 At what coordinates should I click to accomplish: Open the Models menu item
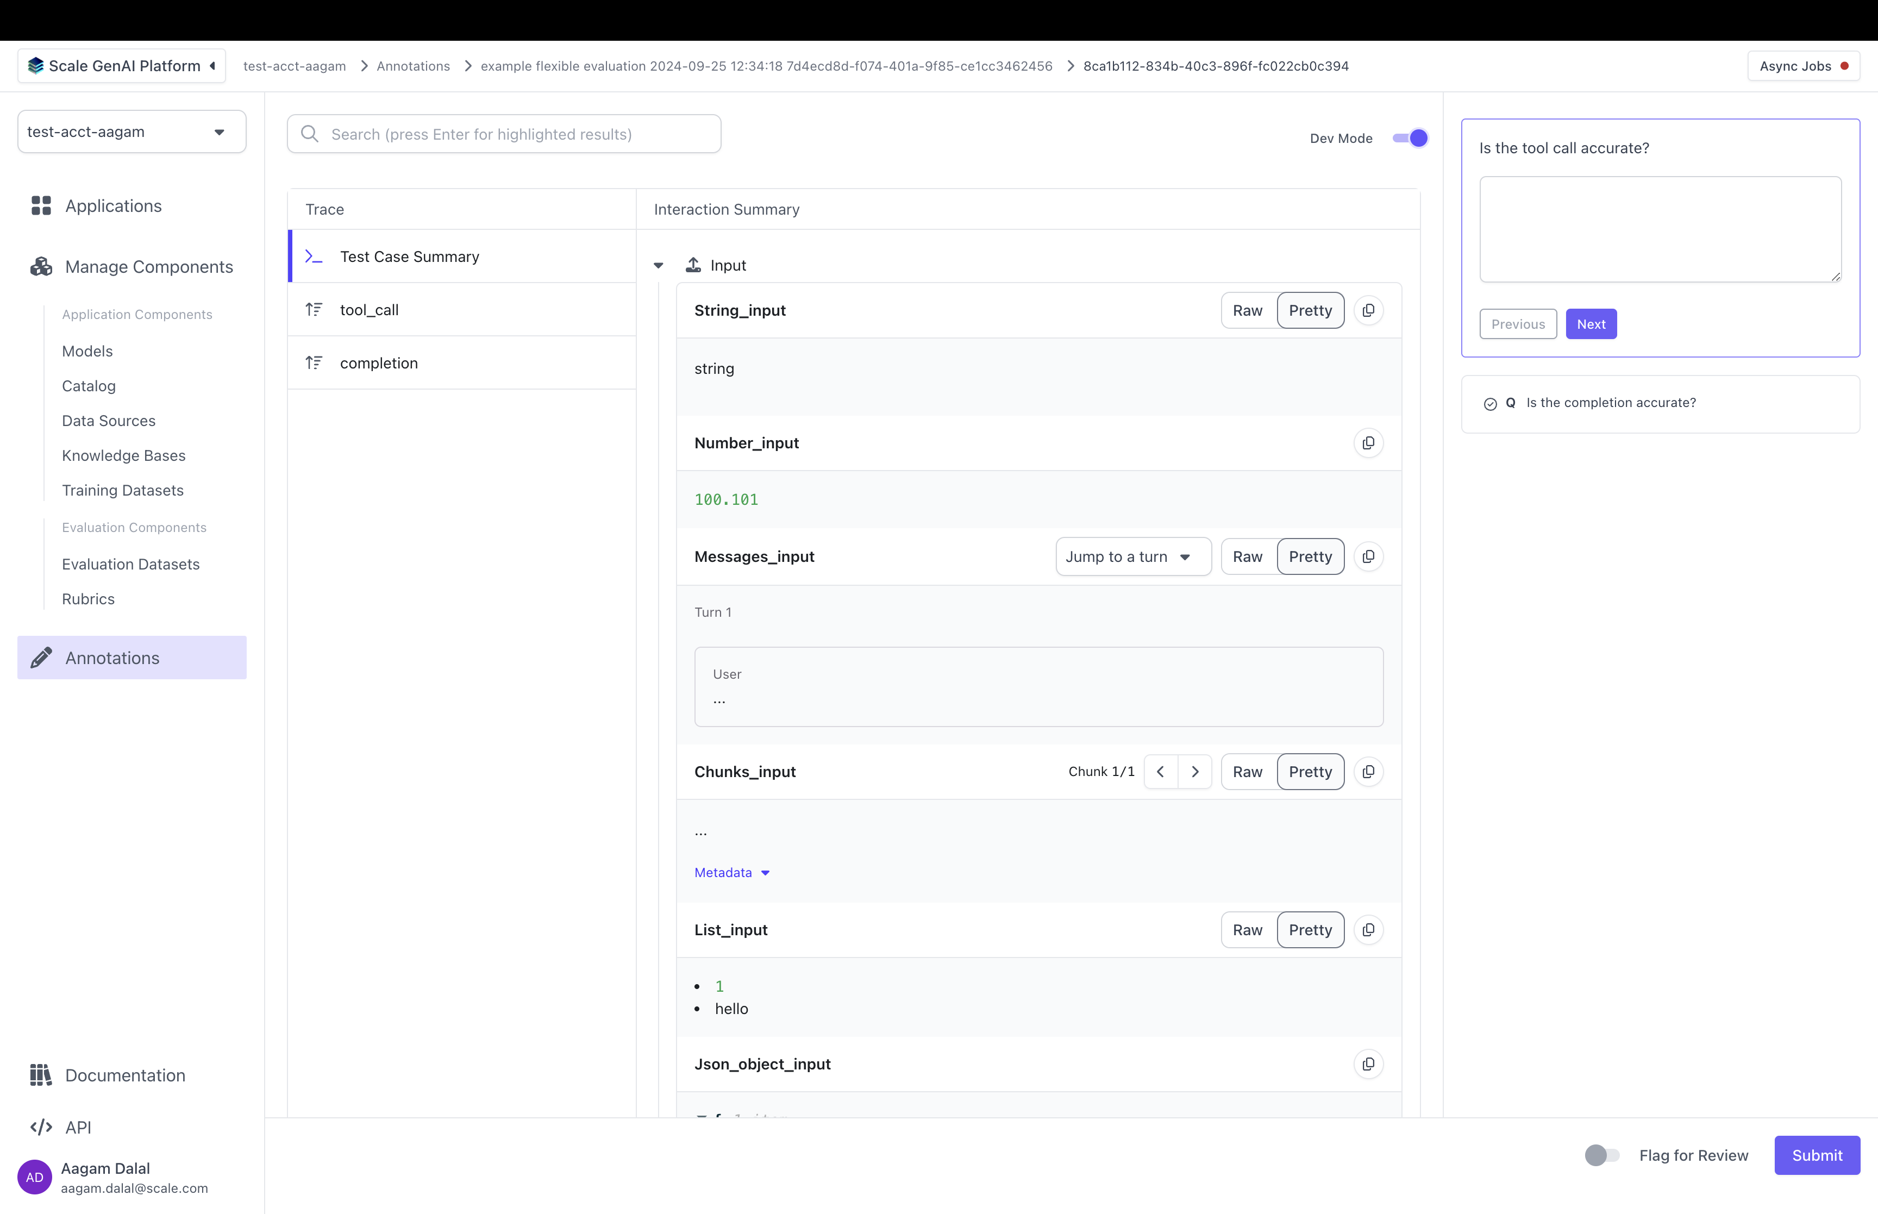point(87,351)
